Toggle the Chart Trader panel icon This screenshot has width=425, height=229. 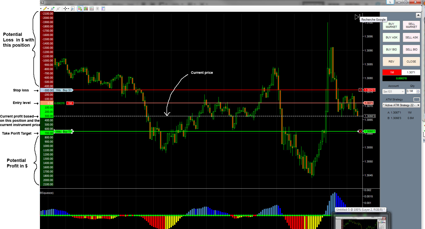pos(80,9)
